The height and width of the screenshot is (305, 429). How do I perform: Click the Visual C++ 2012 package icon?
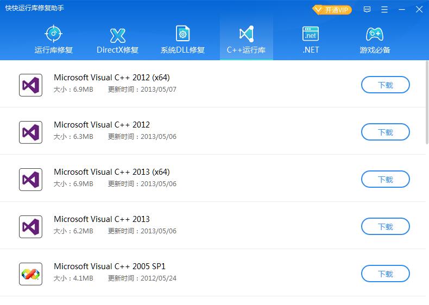[x=30, y=132]
